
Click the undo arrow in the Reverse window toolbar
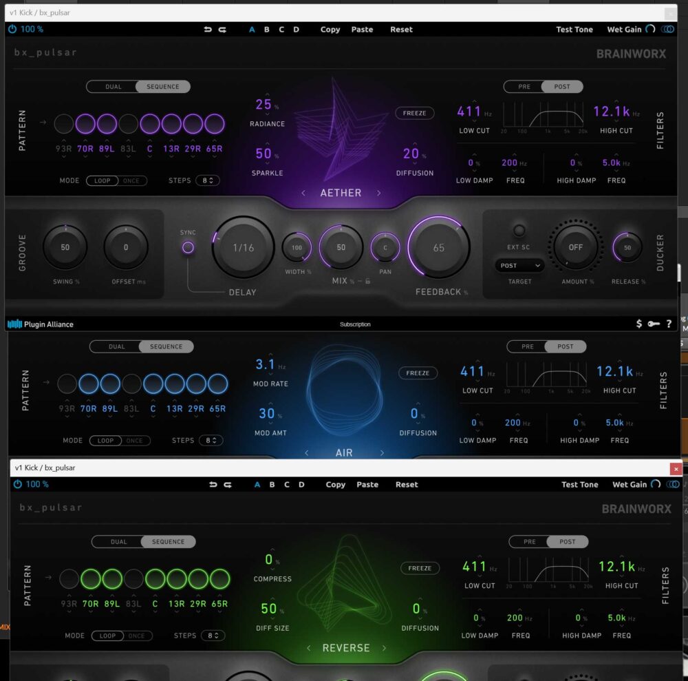click(213, 484)
